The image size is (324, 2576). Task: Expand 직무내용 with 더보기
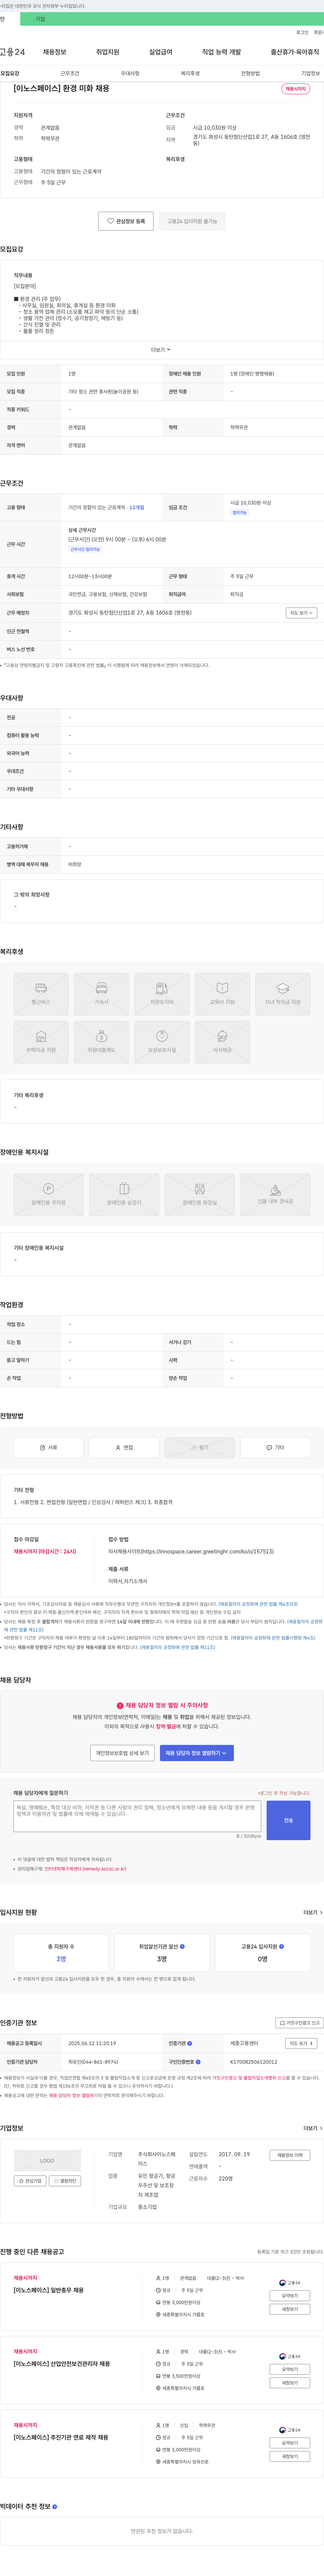(161, 350)
